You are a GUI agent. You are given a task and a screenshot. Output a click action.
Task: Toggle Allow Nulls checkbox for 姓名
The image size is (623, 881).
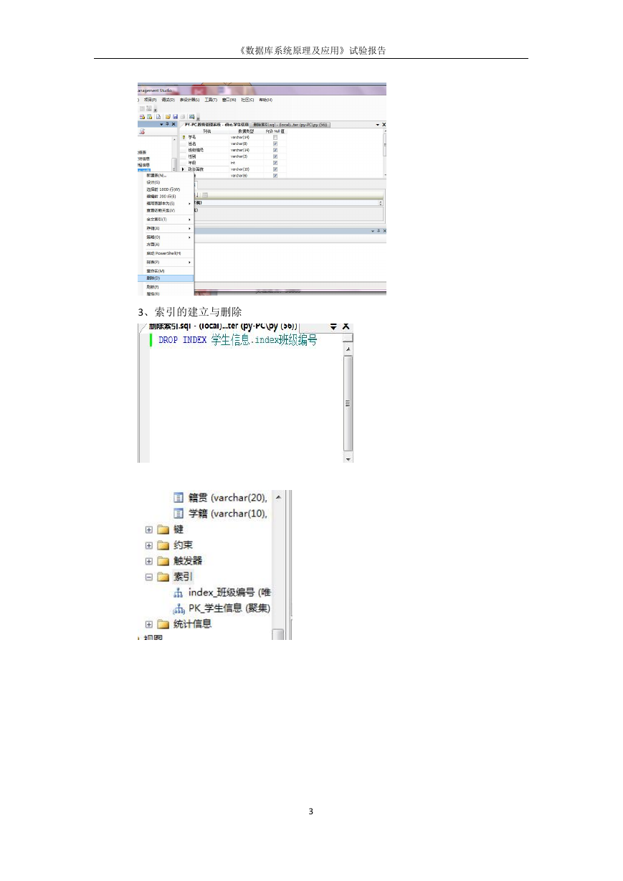tap(275, 143)
